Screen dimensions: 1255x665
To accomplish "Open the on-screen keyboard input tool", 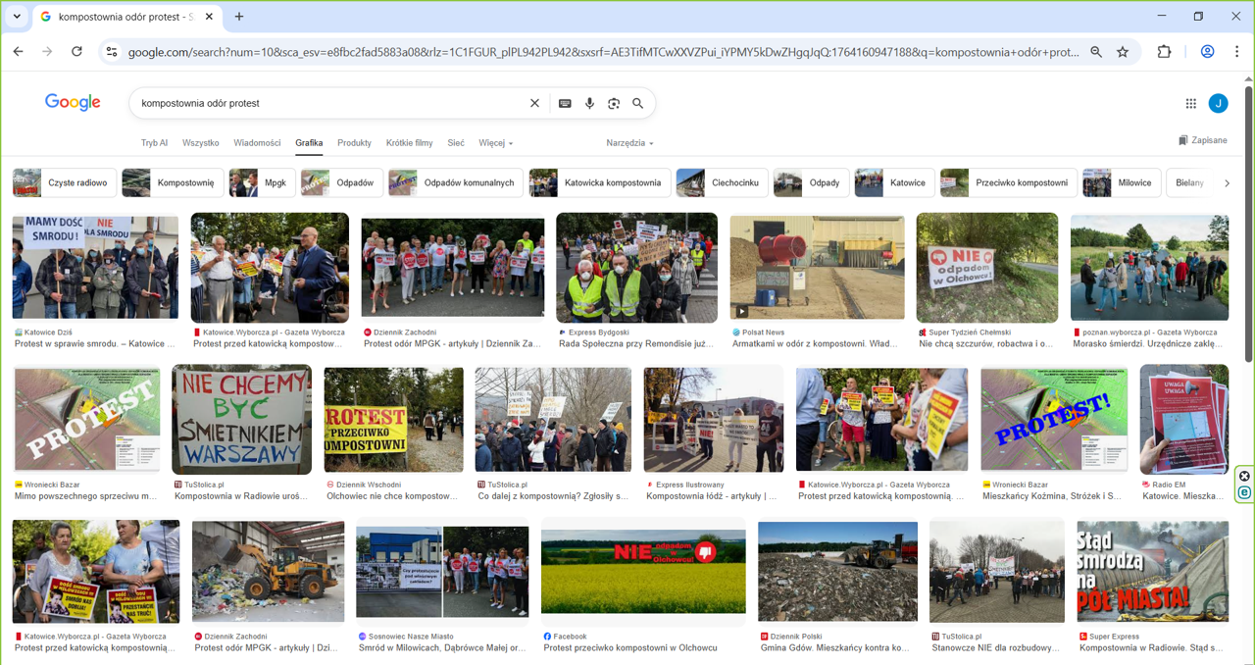I will (565, 103).
